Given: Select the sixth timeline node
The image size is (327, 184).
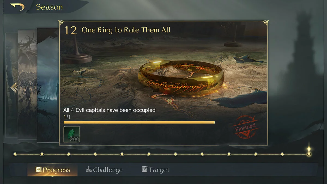Looking at the screenshot, I should click(x=149, y=154).
